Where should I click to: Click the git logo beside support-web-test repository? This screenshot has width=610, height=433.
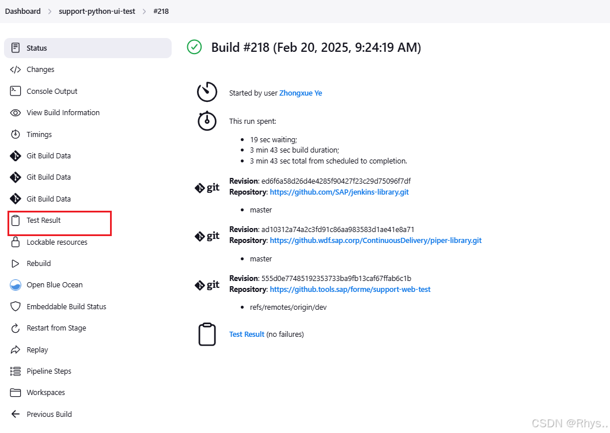point(207,285)
